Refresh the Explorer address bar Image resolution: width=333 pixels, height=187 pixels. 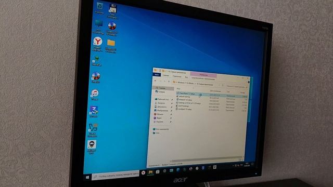click(222, 85)
